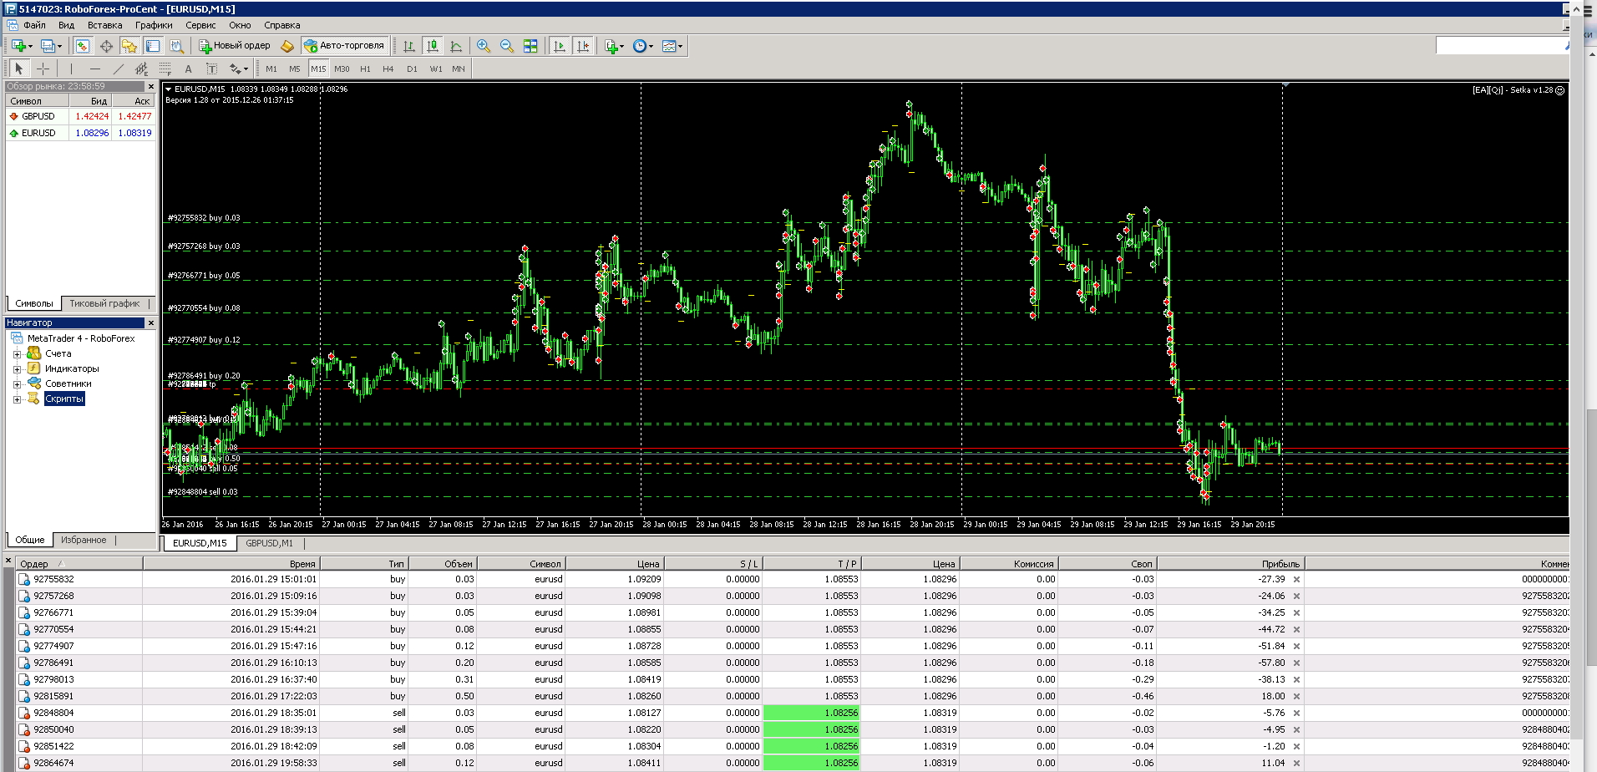Open the Strategy Tester magnifier icon

pyautogui.click(x=176, y=46)
